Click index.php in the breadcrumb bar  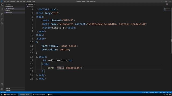(31, 7)
